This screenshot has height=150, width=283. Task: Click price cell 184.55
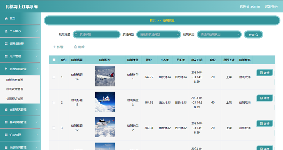pyautogui.click(x=149, y=103)
